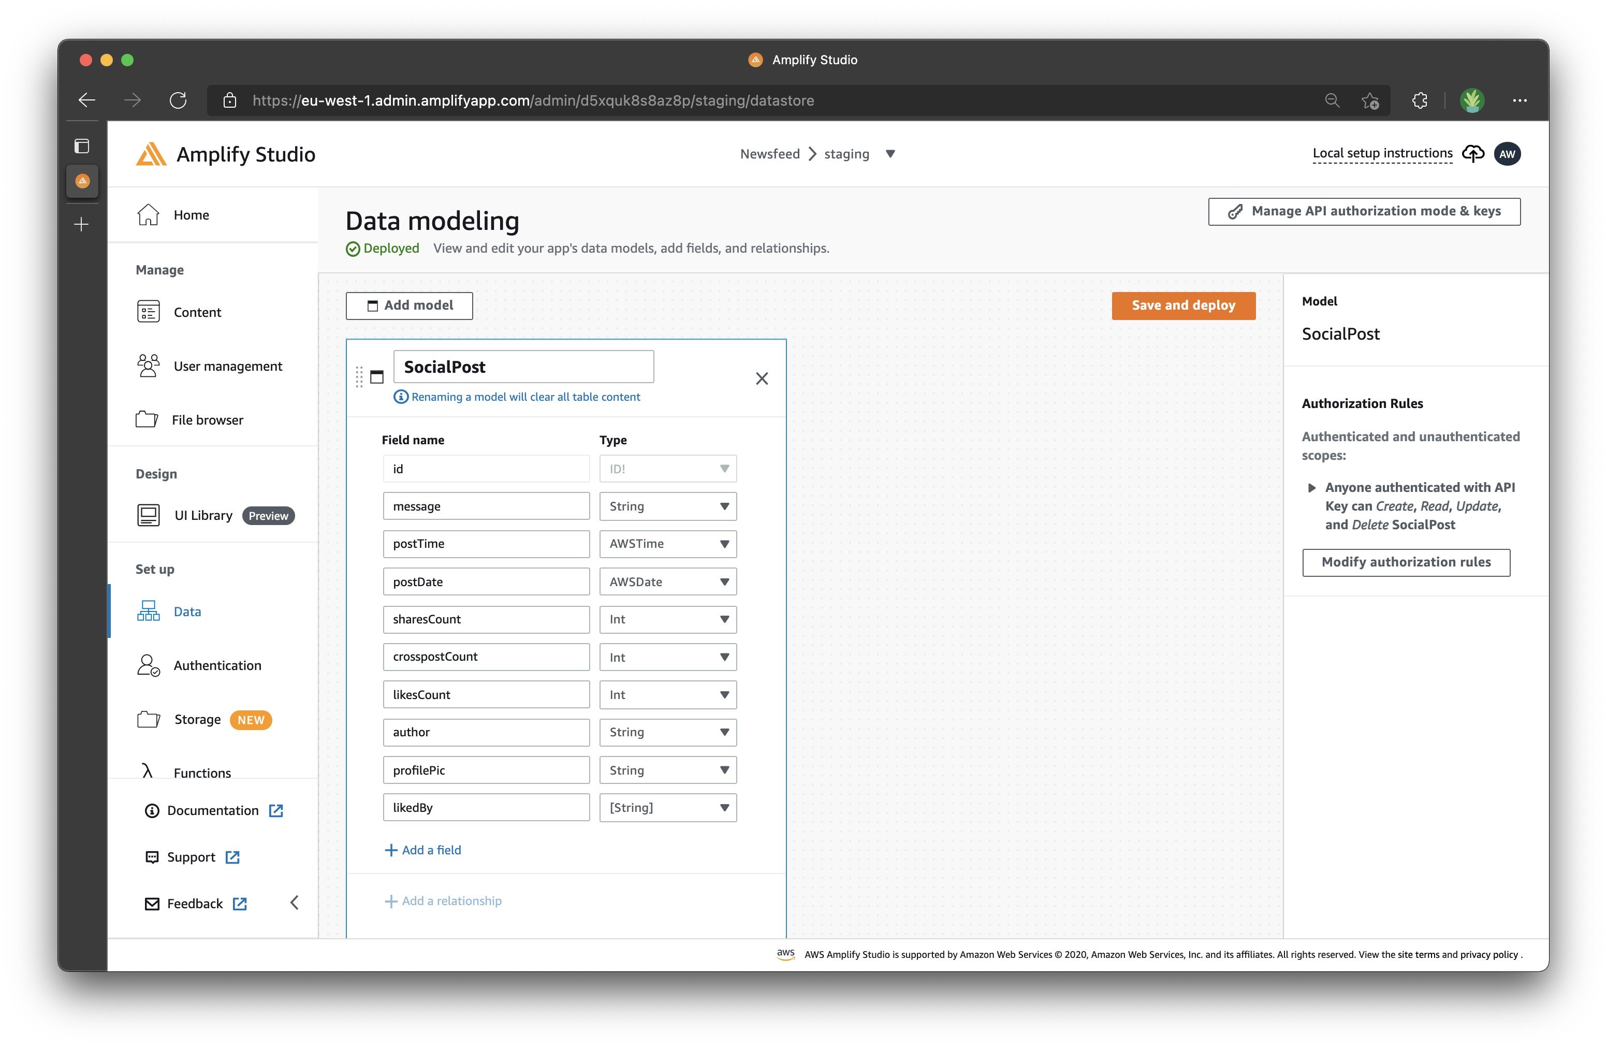This screenshot has height=1048, width=1607.
Task: Select the Data setup icon
Action: [x=148, y=611]
